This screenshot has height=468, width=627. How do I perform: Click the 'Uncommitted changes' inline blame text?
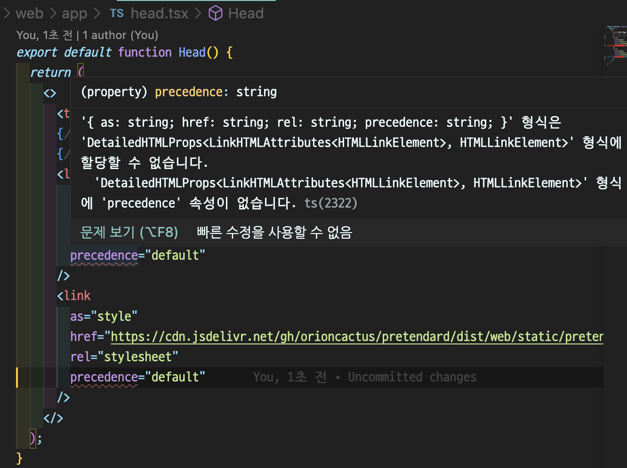(412, 377)
